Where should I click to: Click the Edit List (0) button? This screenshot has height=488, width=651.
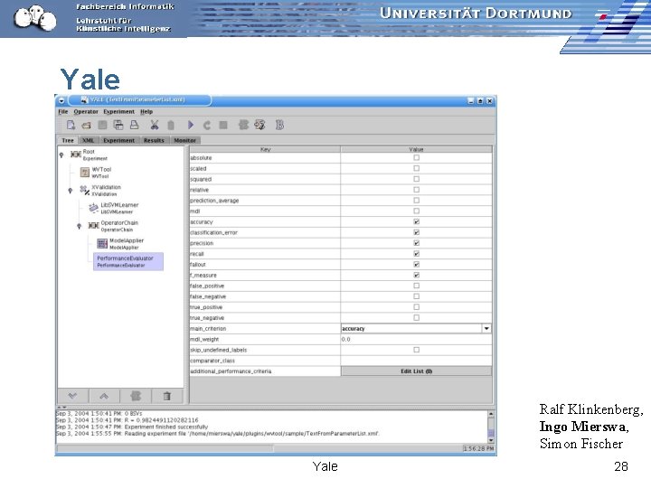[x=417, y=371]
